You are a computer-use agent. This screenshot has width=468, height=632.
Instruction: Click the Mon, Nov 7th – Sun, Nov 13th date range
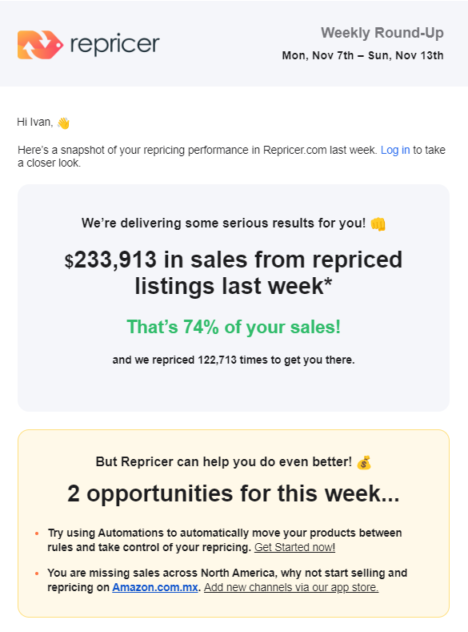[362, 55]
